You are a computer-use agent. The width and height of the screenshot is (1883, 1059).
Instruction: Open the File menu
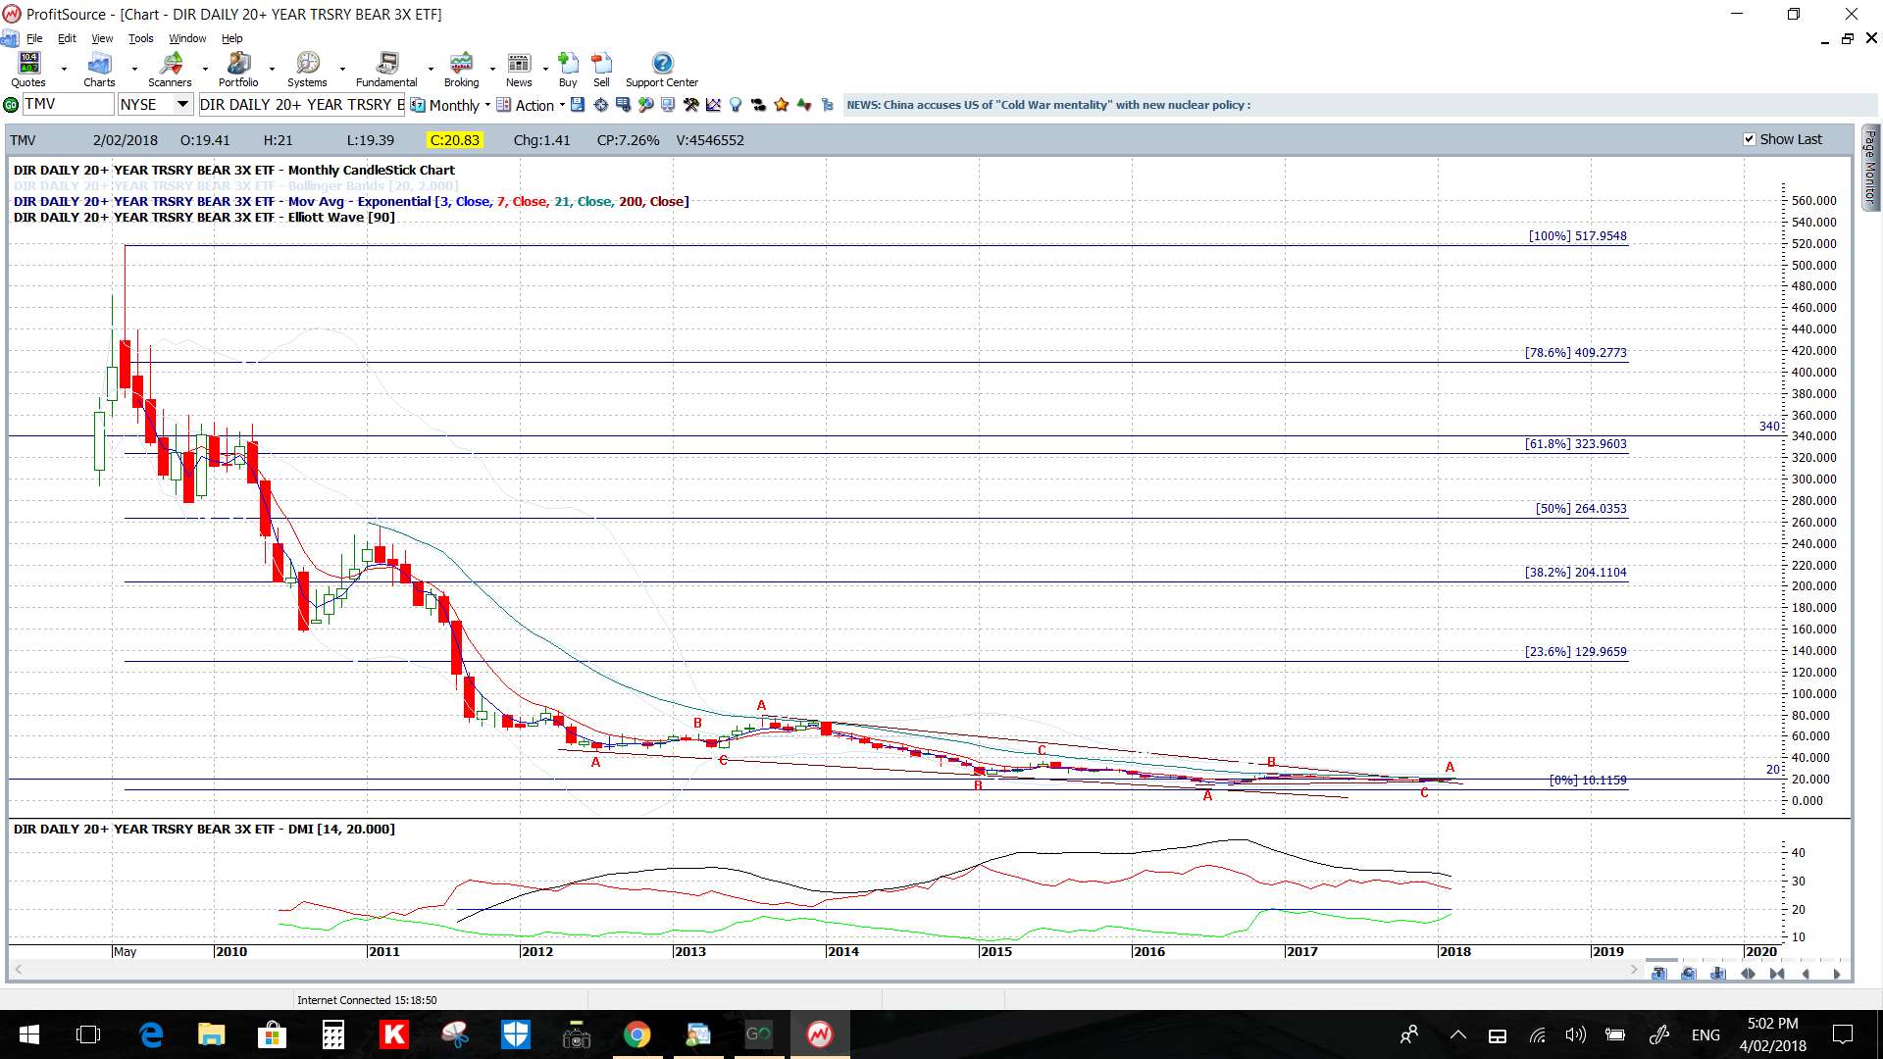[34, 38]
